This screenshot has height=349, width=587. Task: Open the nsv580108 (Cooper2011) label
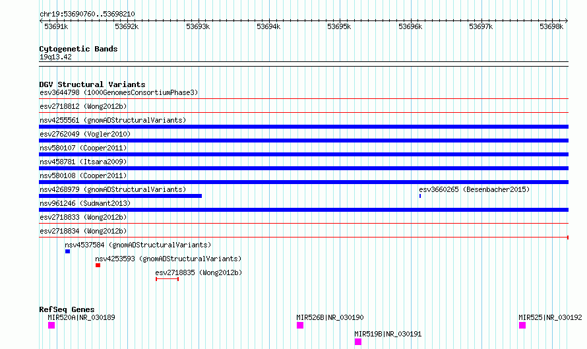[x=83, y=175]
